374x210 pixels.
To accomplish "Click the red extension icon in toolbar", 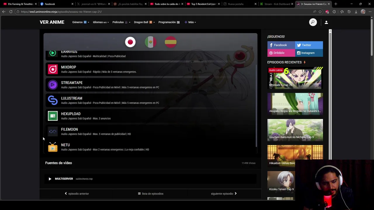I will coord(327,12).
